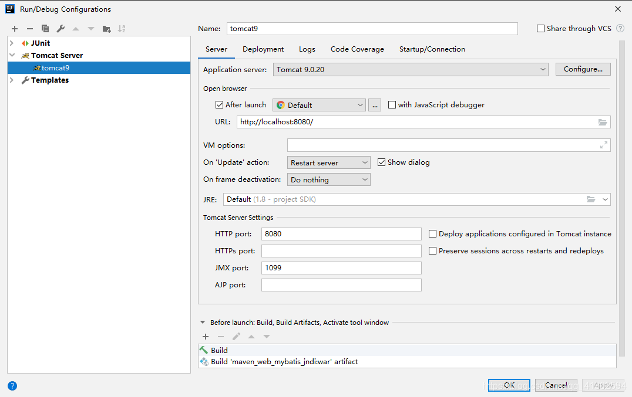Move before launch task up
The image size is (632, 397).
click(251, 337)
